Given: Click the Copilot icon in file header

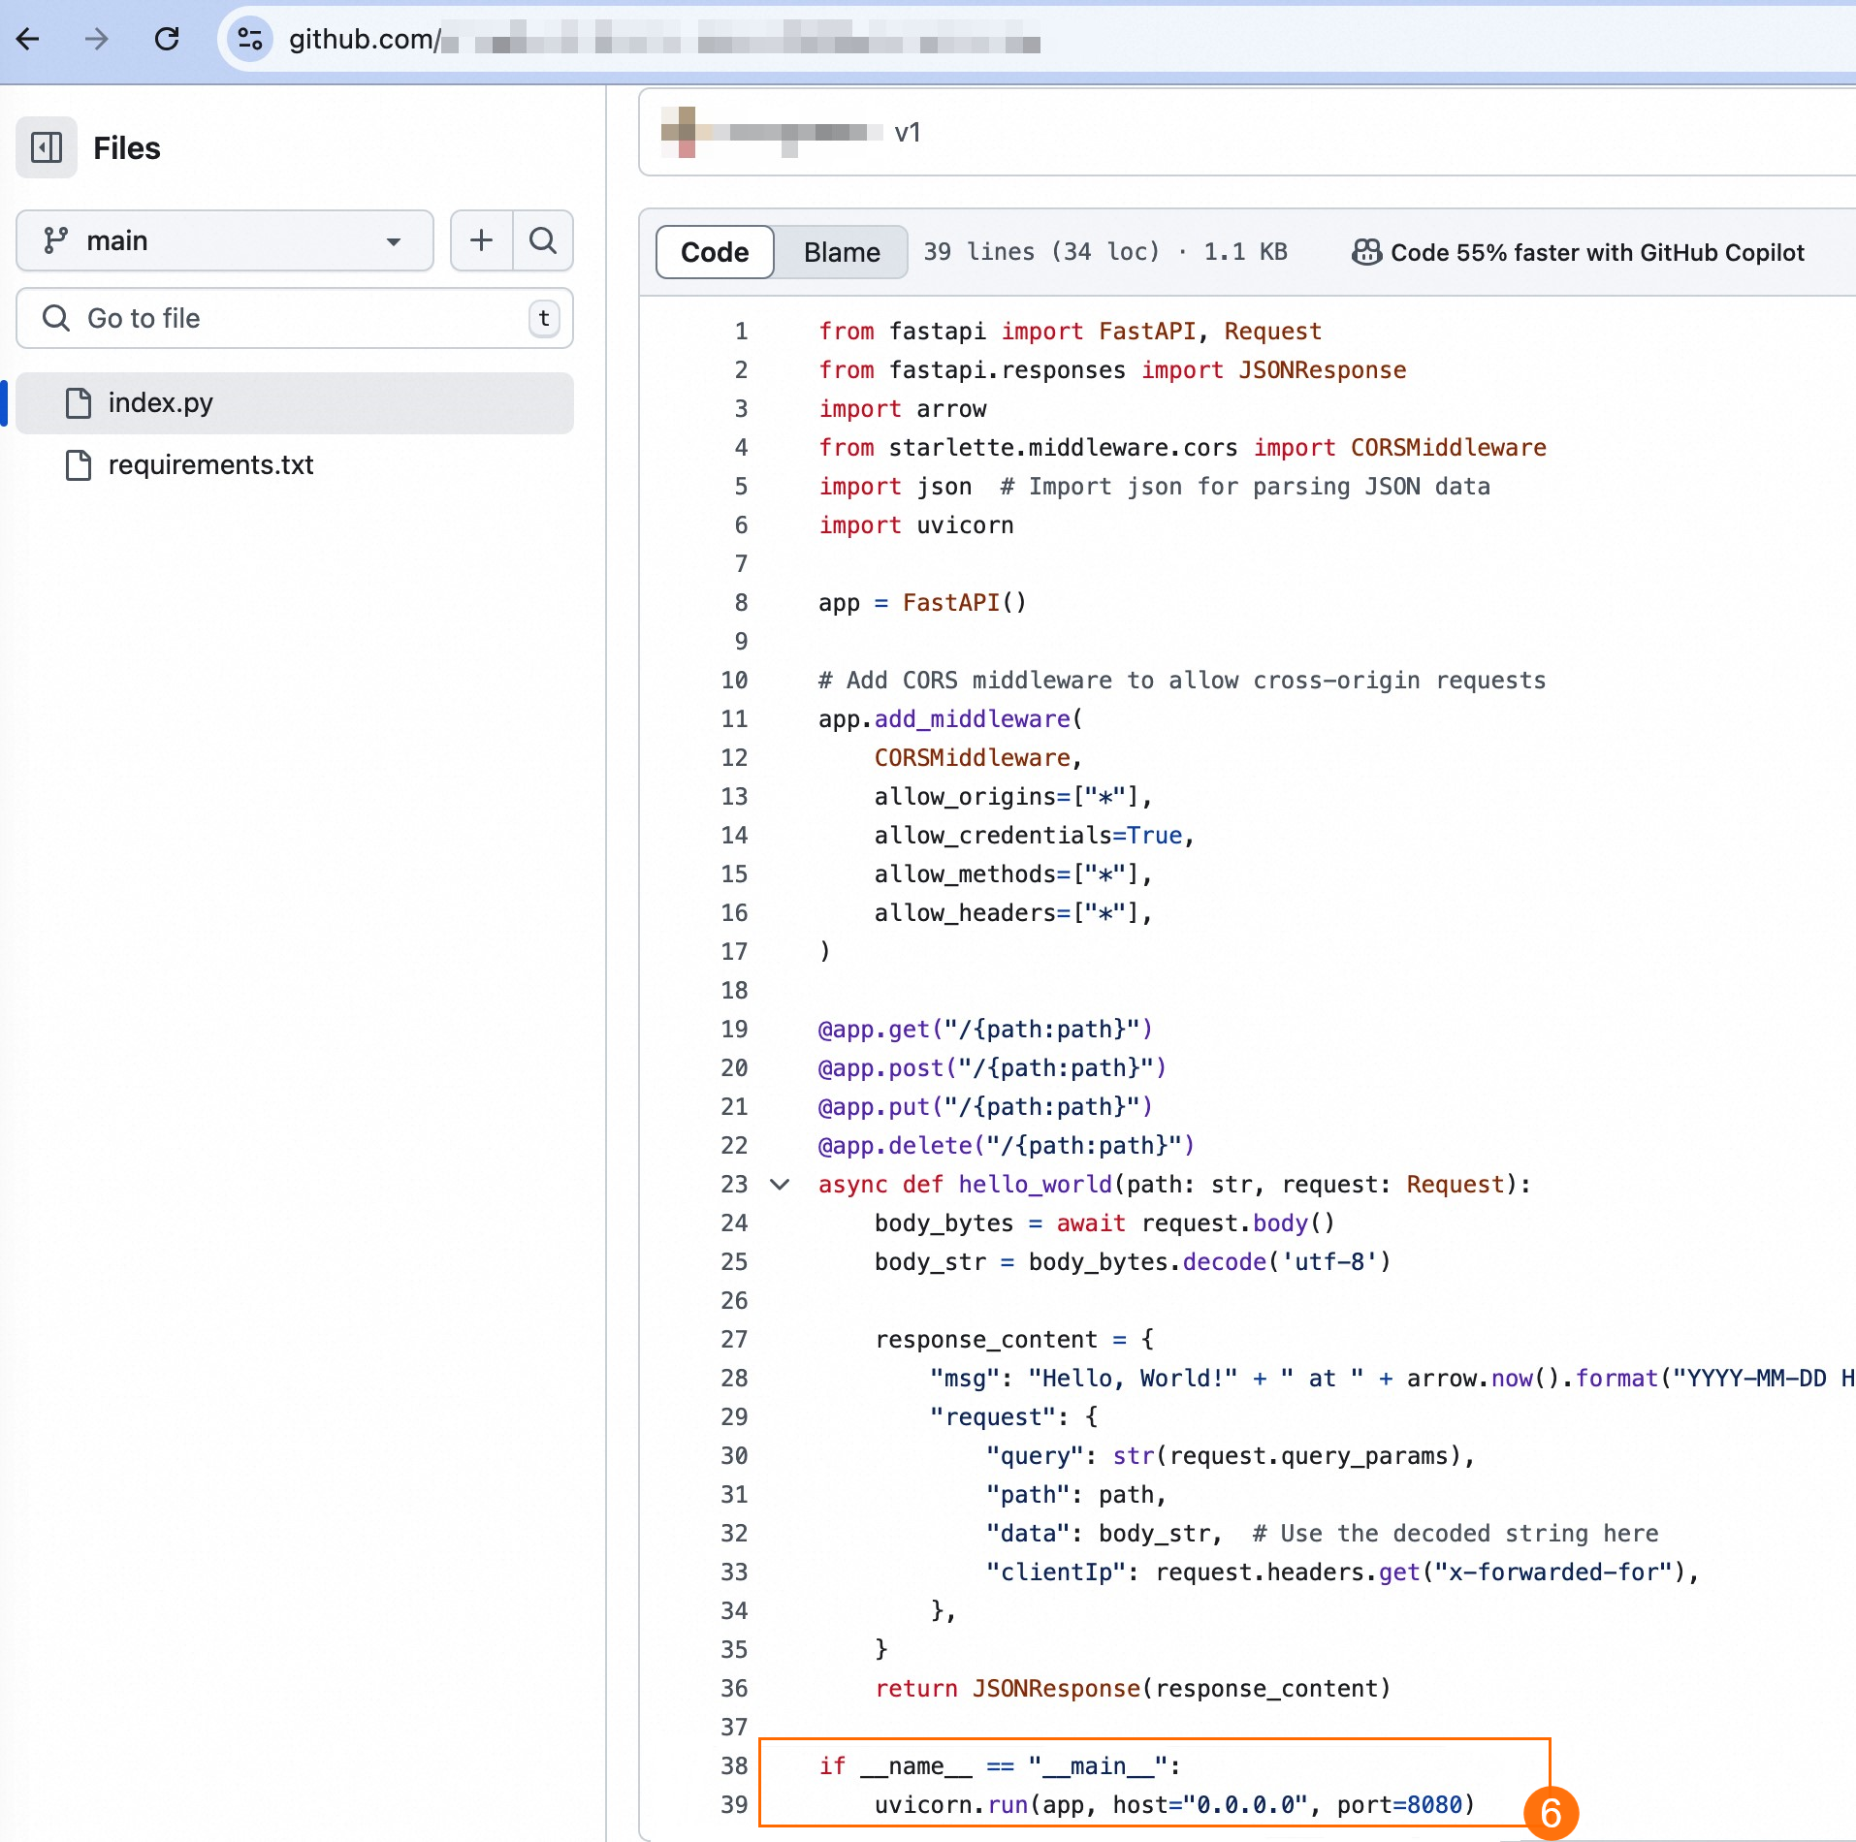Looking at the screenshot, I should [1366, 252].
